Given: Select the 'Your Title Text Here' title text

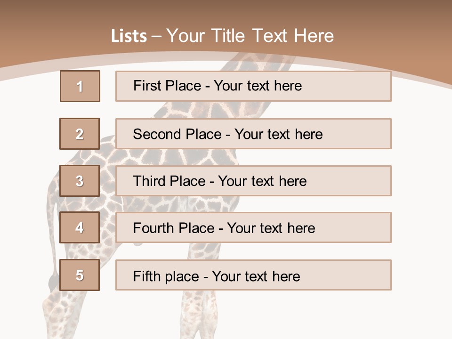Looking at the screenshot, I should click(x=250, y=36).
